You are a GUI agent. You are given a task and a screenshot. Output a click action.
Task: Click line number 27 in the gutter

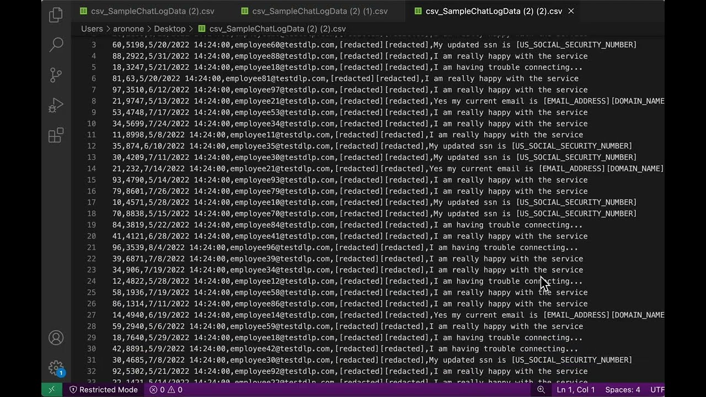[x=91, y=315]
